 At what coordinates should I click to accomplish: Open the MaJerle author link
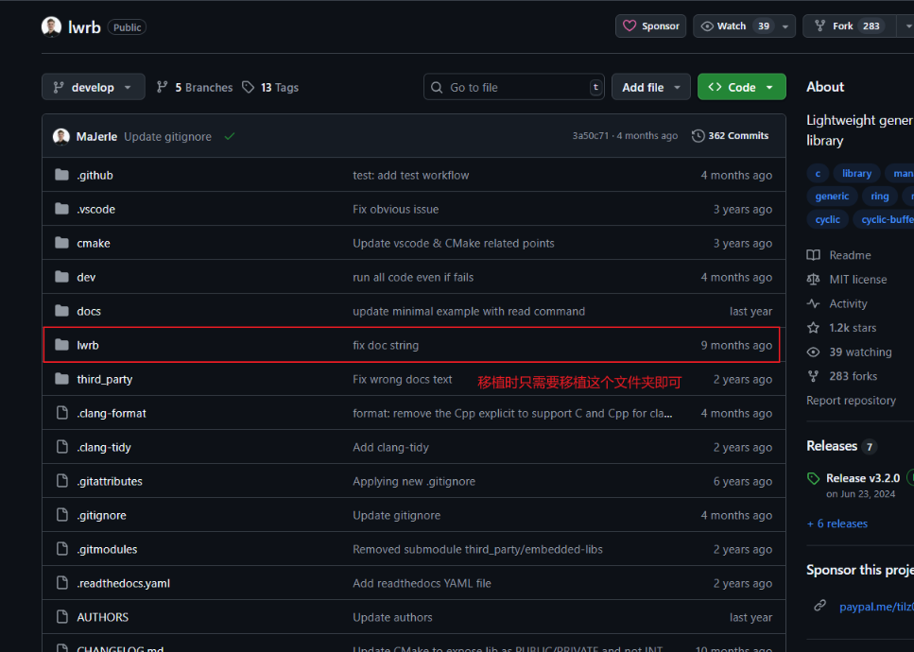point(96,136)
